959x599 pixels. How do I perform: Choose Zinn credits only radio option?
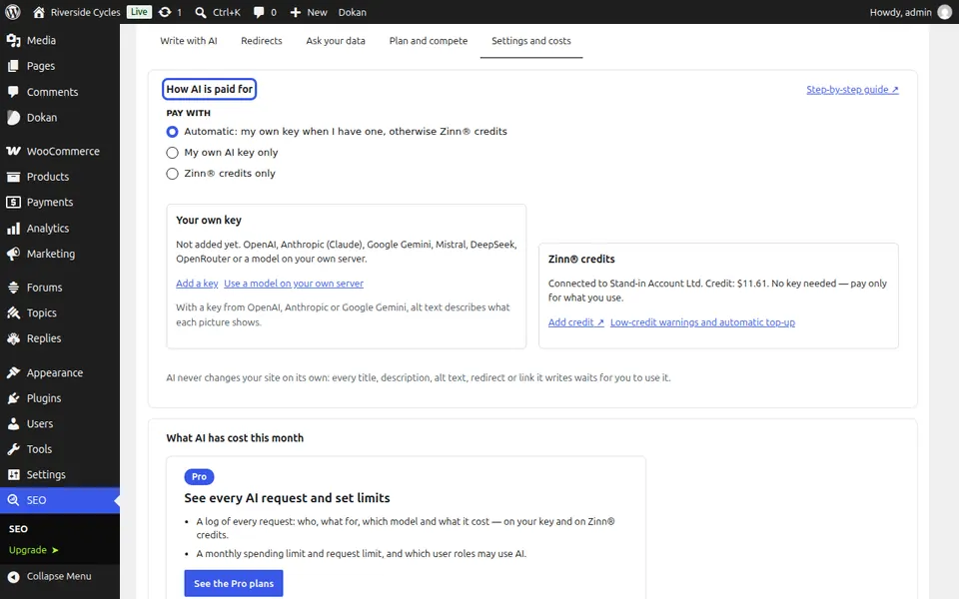pyautogui.click(x=173, y=174)
